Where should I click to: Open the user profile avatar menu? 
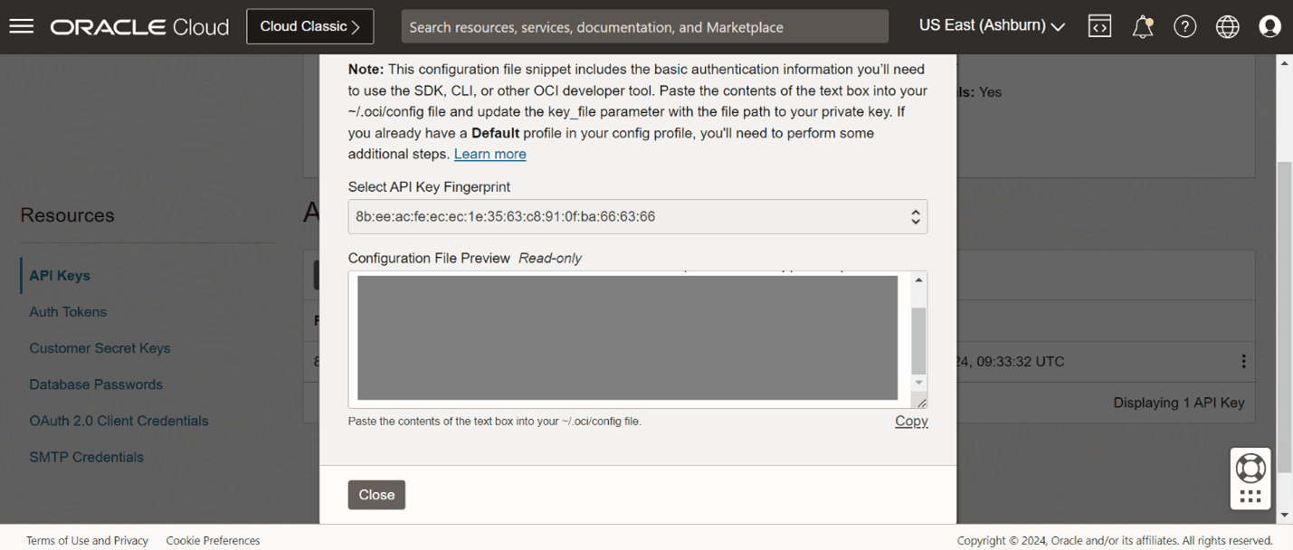pos(1269,26)
